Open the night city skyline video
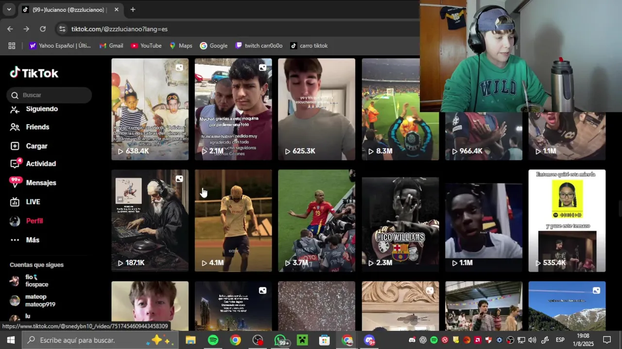This screenshot has width=622, height=349. (233, 306)
